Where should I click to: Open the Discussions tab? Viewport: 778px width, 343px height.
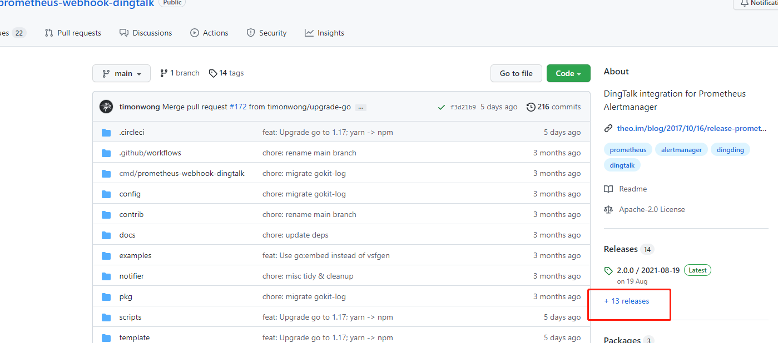(x=146, y=33)
